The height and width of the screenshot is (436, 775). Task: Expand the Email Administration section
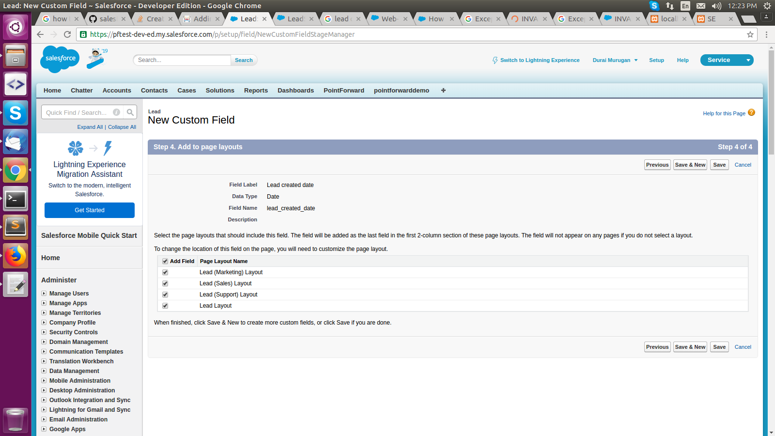pos(44,419)
